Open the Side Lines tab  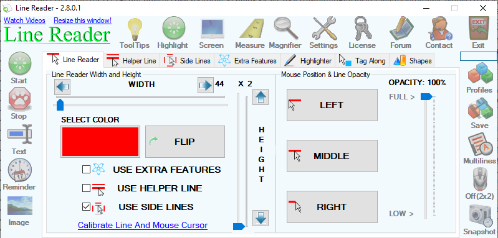pyautogui.click(x=187, y=61)
